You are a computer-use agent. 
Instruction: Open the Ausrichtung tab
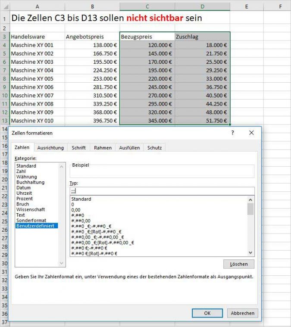50,148
